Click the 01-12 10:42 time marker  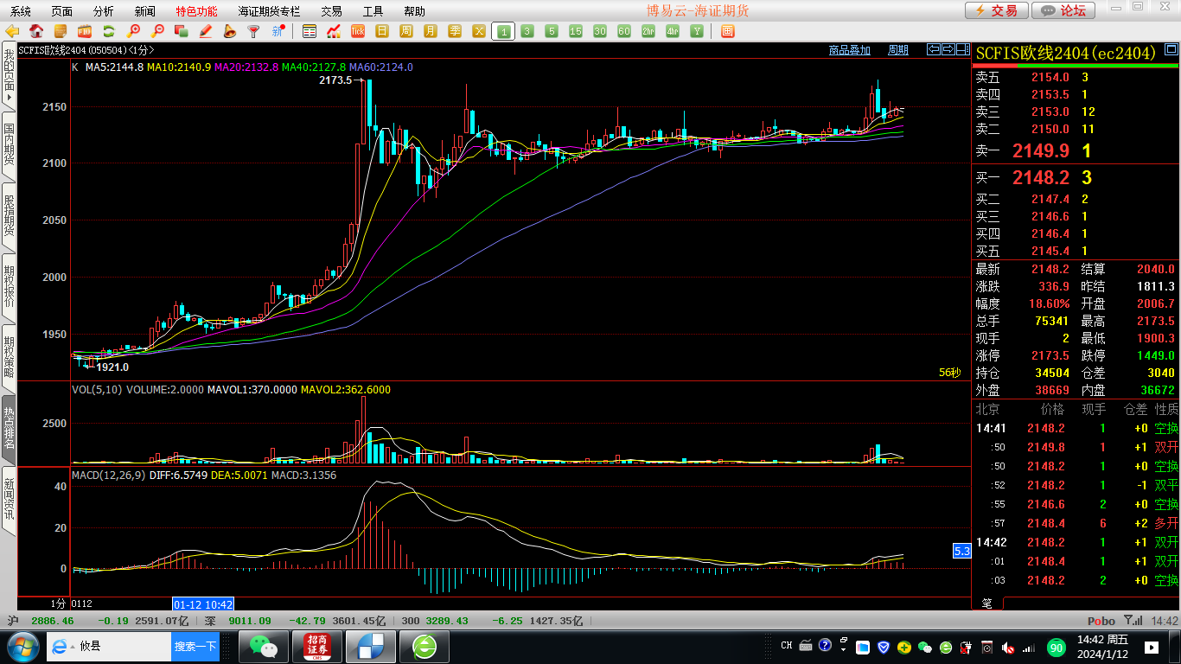click(204, 603)
